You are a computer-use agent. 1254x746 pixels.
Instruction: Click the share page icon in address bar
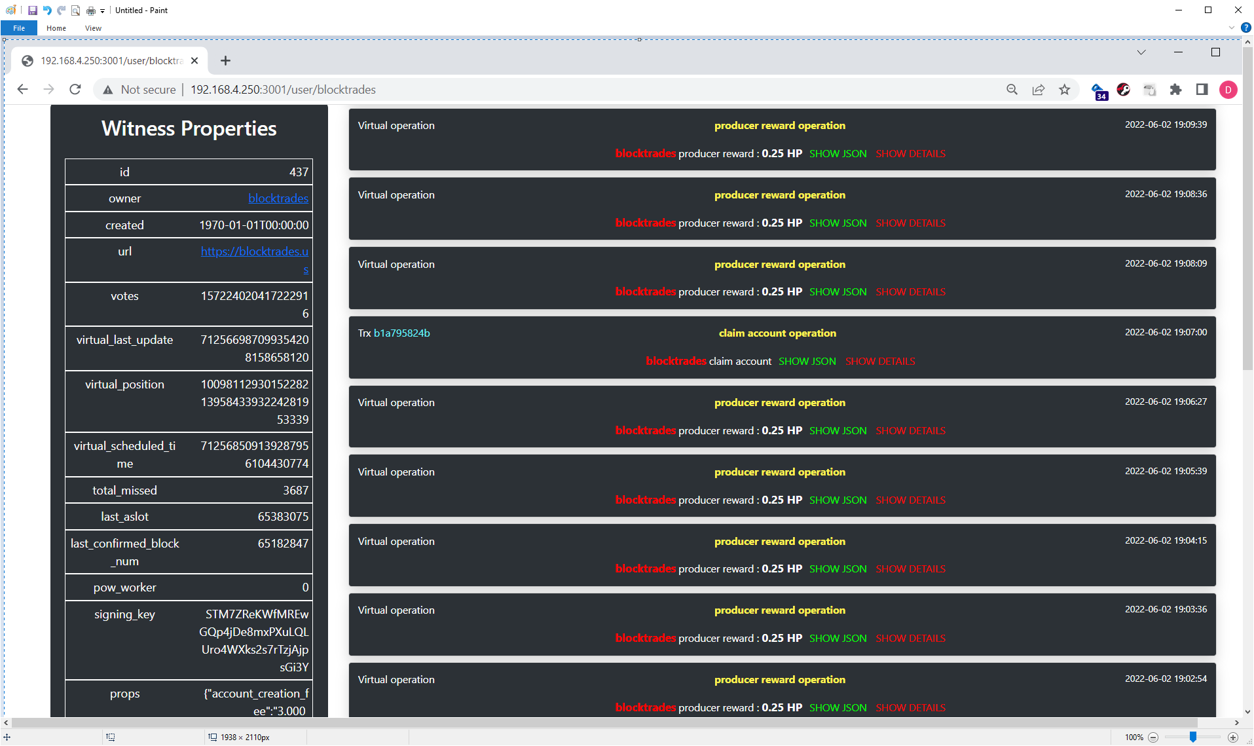pos(1039,90)
